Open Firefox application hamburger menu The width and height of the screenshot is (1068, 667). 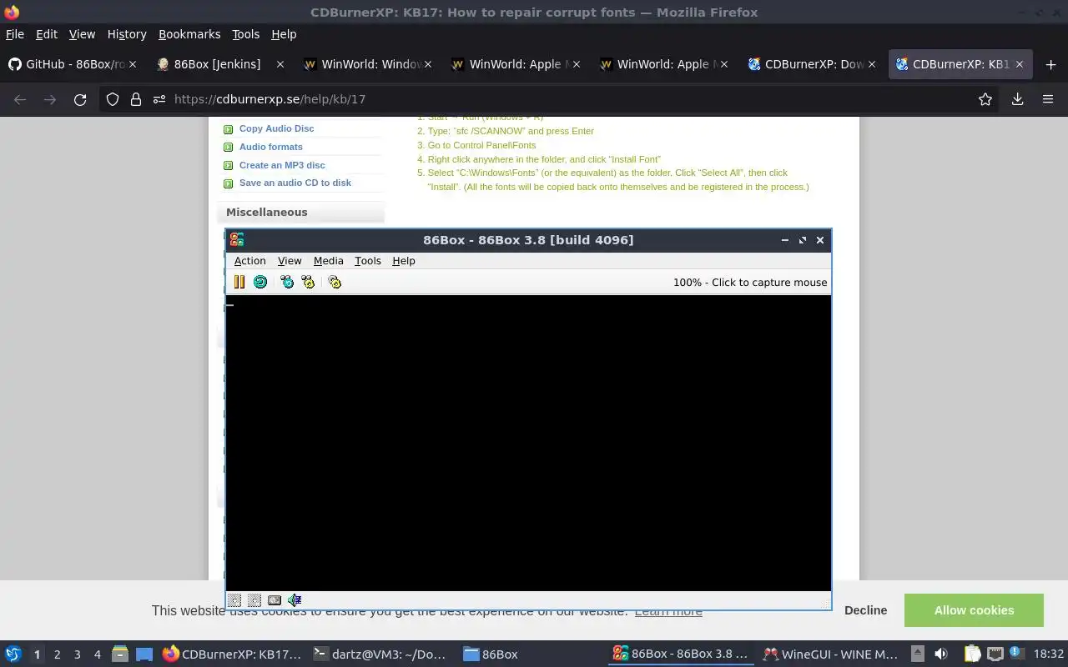1048,99
